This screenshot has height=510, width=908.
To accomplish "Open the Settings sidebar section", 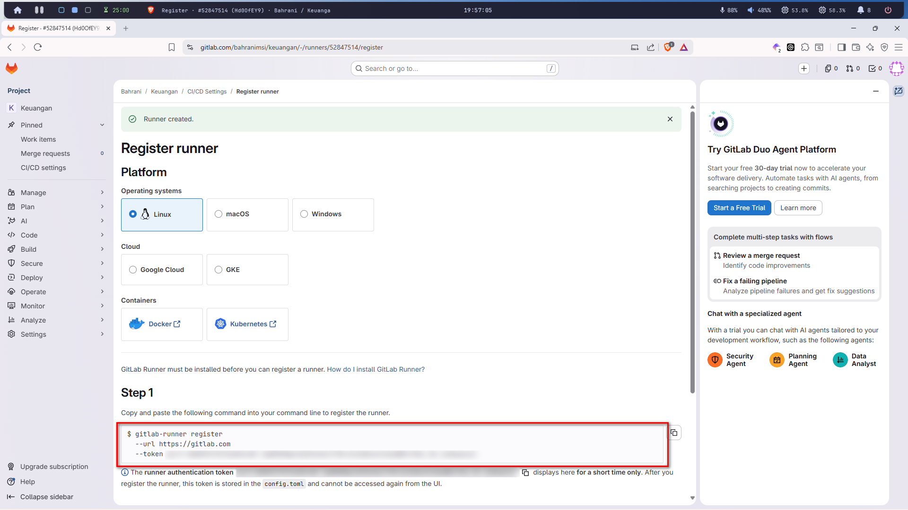I will 57,334.
